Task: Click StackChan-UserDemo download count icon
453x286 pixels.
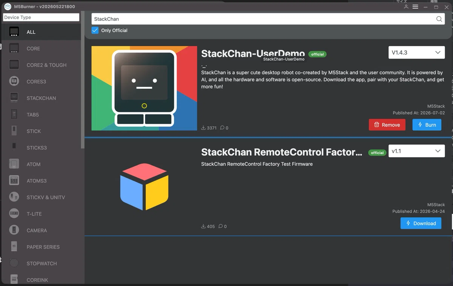Action: [203, 128]
